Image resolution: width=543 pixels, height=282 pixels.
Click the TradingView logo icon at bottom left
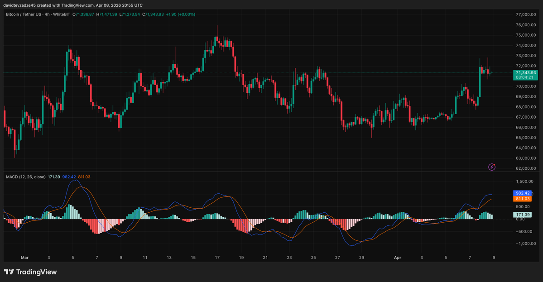tap(9, 272)
